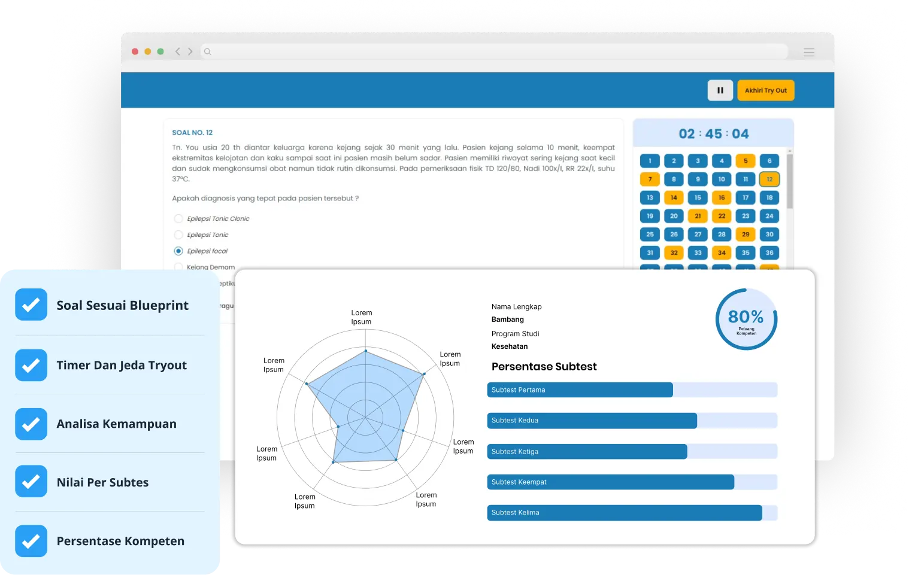Click the 80% Peluang Kompeten circle
Image resolution: width=909 pixels, height=575 pixels.
[x=746, y=319]
